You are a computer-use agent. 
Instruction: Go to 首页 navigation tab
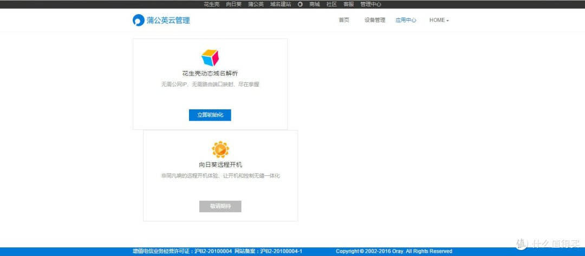click(x=344, y=20)
